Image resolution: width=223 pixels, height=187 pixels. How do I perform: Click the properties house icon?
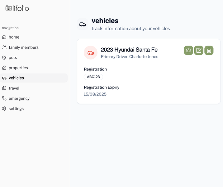pyautogui.click(x=4, y=68)
